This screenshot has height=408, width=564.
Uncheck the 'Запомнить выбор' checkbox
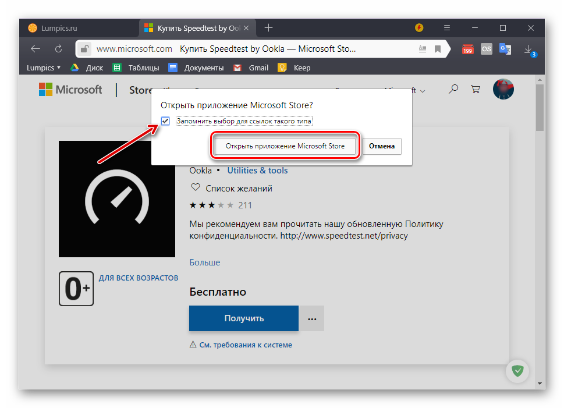165,121
